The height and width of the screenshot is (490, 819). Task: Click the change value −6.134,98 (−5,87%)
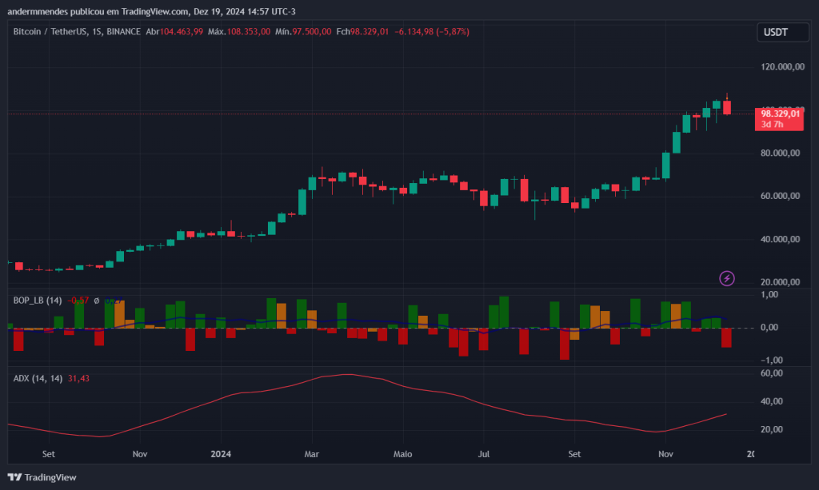(x=432, y=32)
